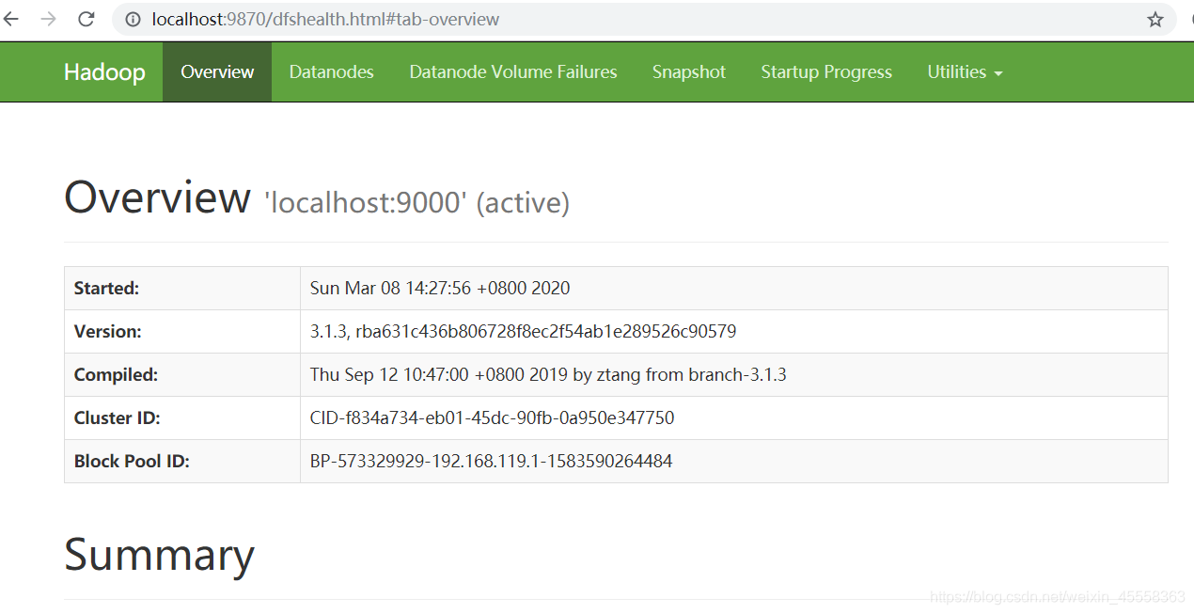Click the browser forward arrow
Image resolution: width=1194 pixels, height=614 pixels.
click(x=48, y=19)
